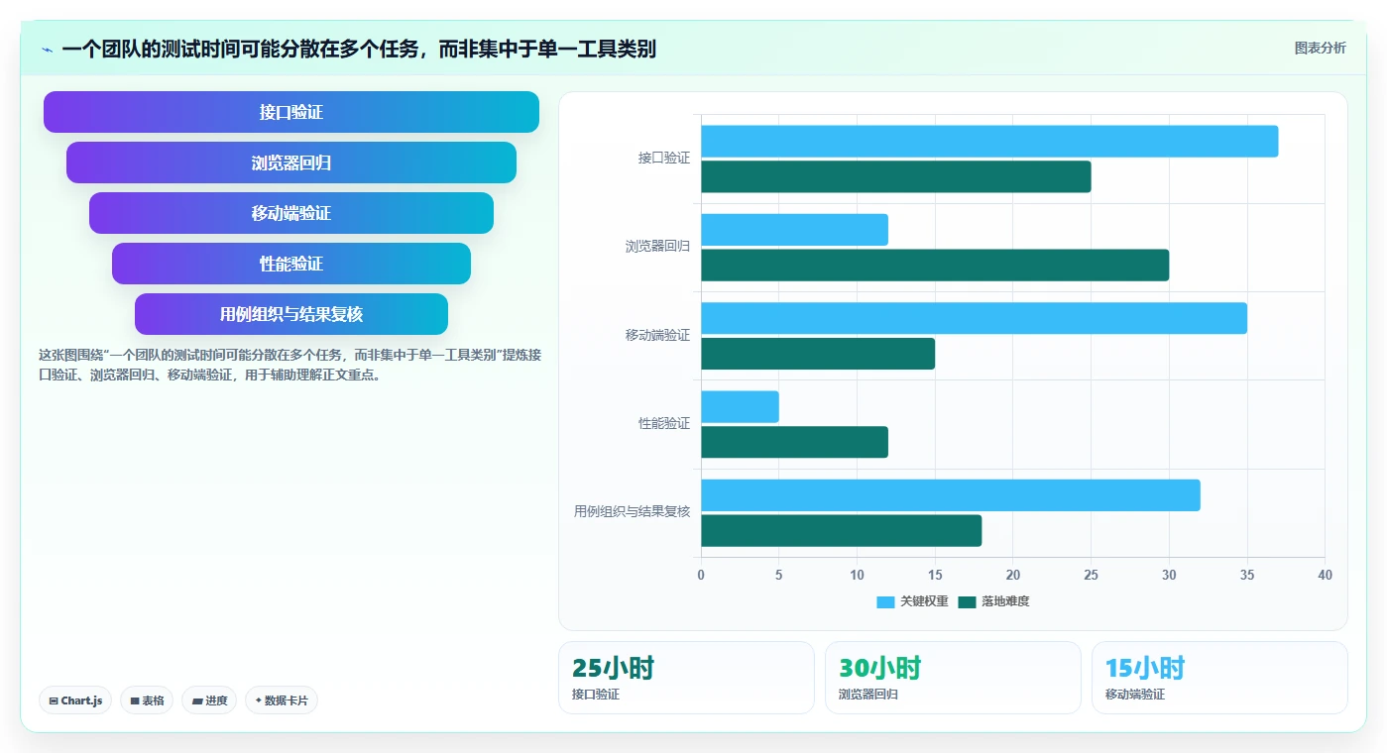Select the 性能验证 funnel stage
Viewport: 1387px width, 753px height.
pyautogui.click(x=291, y=264)
